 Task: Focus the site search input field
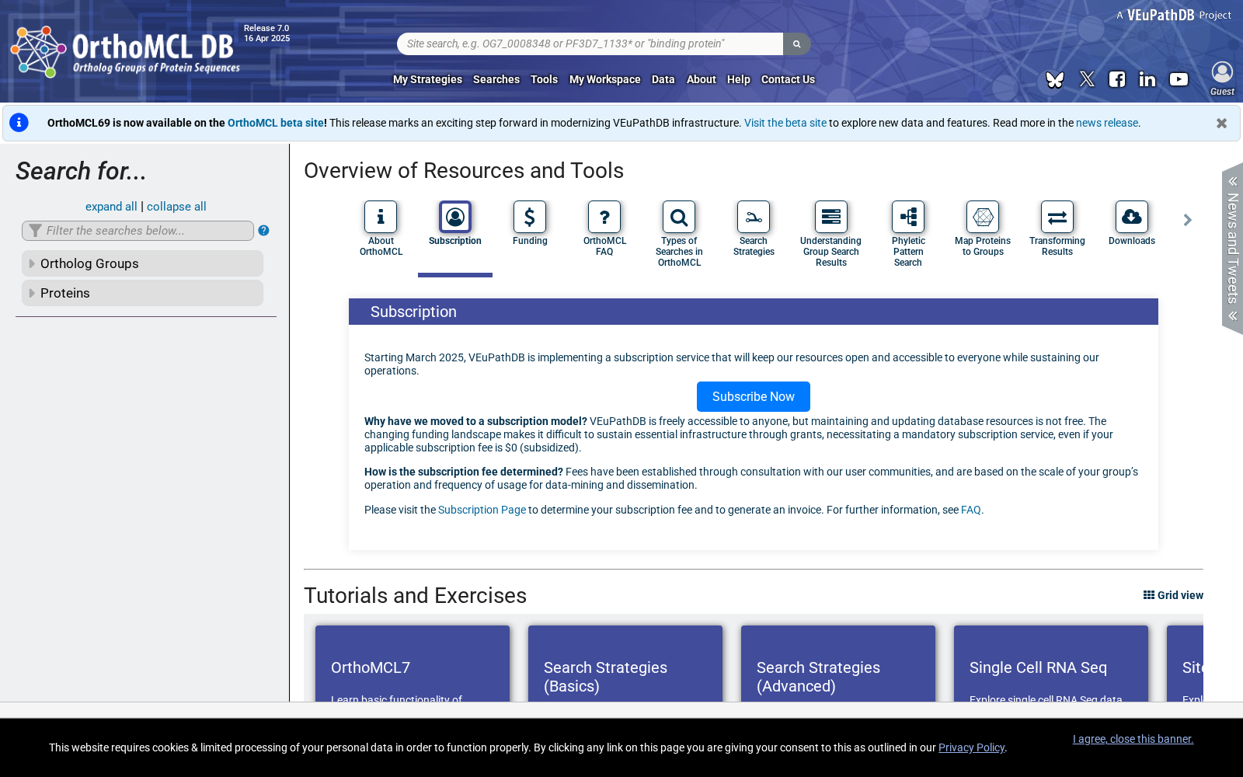(x=590, y=44)
